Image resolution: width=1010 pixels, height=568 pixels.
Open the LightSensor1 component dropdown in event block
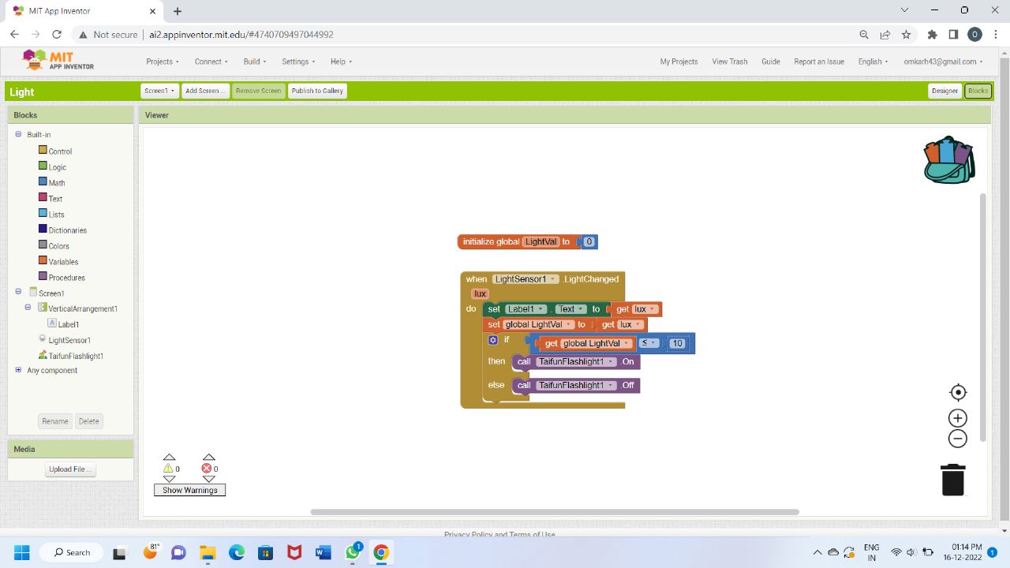553,279
